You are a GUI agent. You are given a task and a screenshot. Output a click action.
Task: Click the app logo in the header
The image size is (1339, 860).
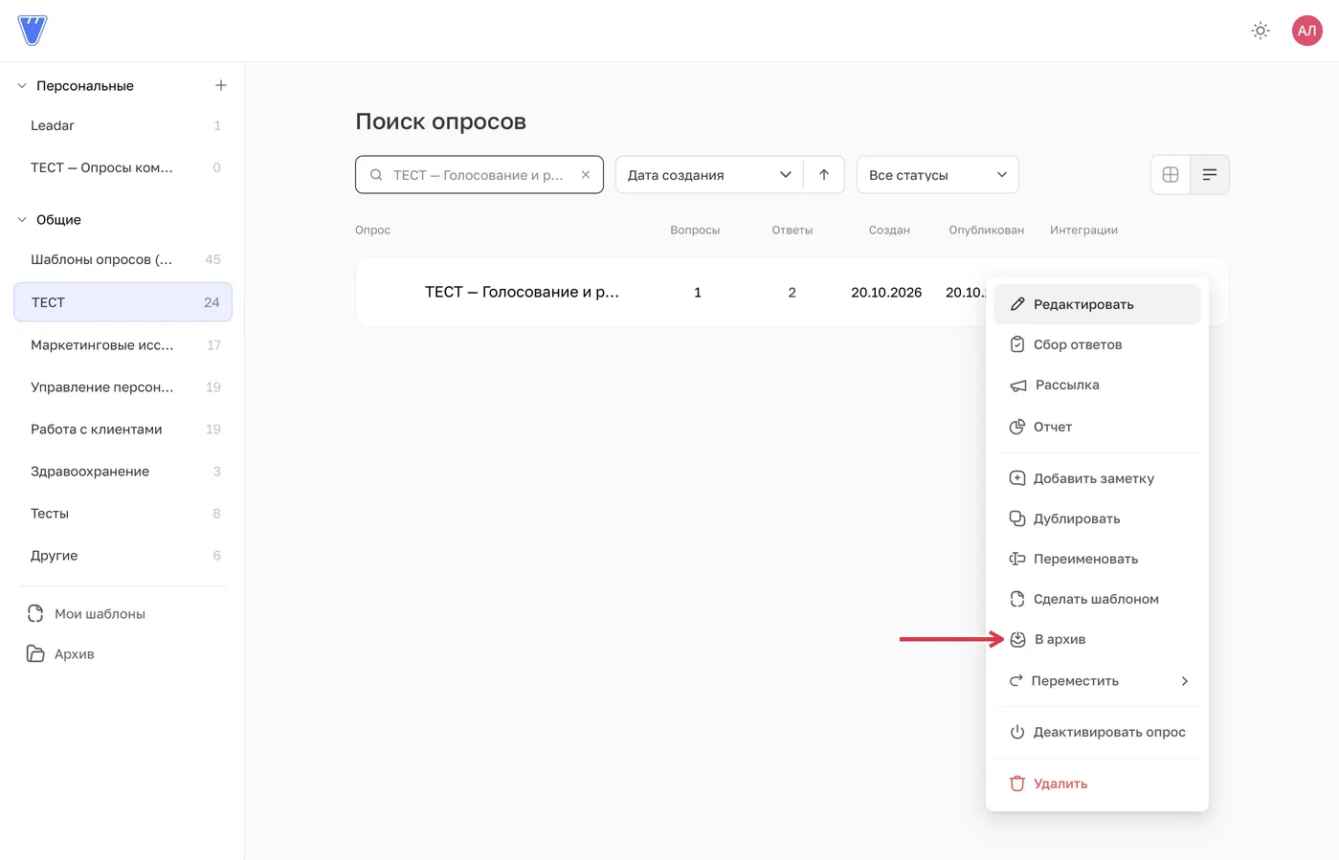33,31
